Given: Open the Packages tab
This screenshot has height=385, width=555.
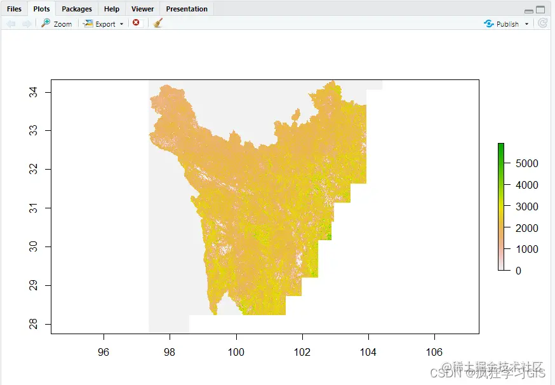Looking at the screenshot, I should (76, 9).
